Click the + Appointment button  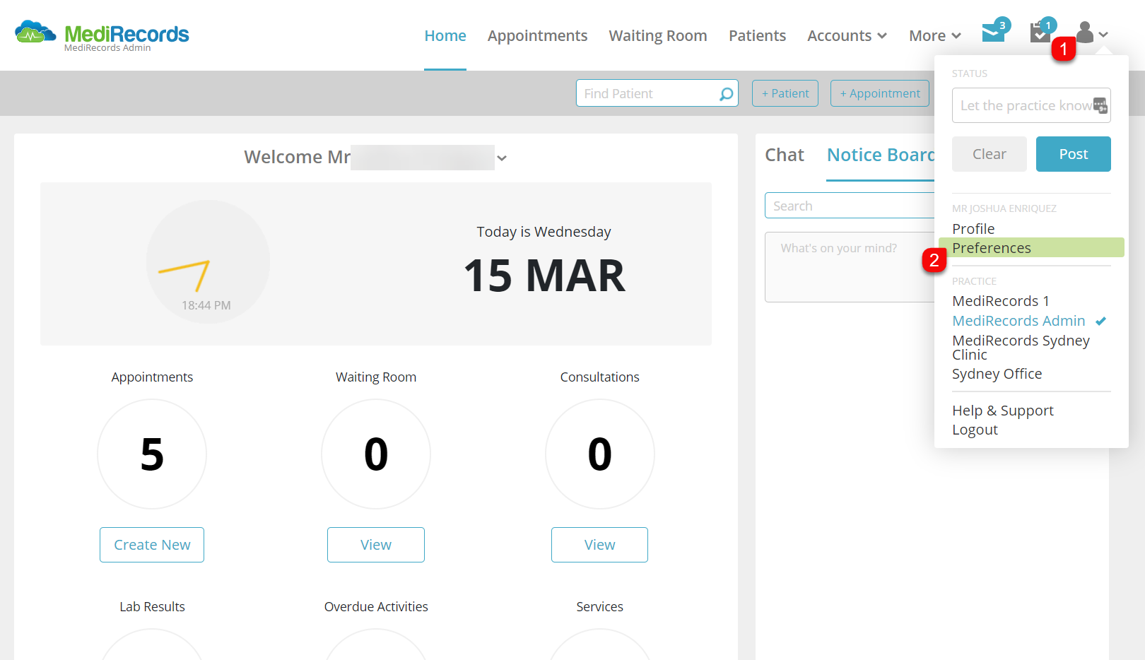880,93
